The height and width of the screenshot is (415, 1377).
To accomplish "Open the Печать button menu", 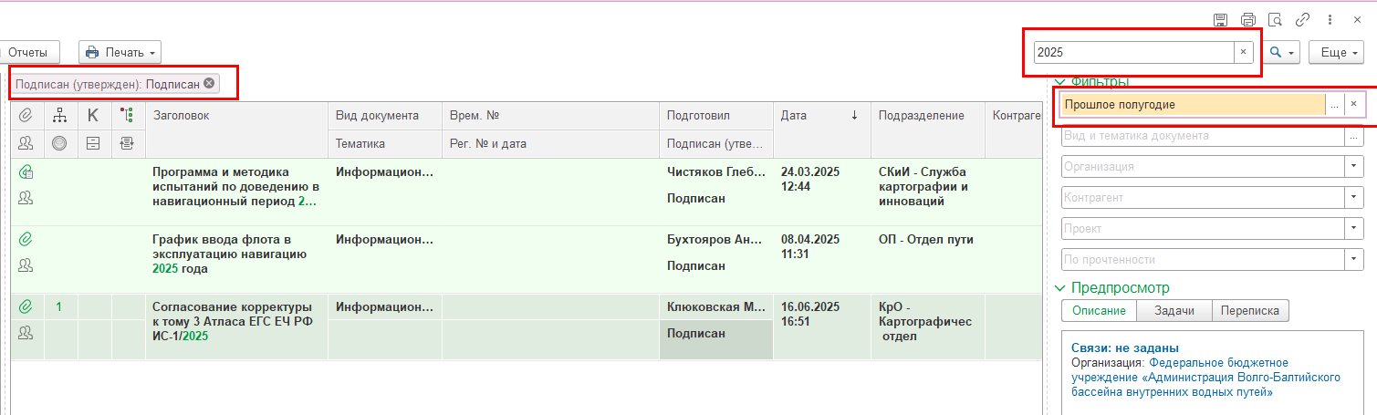I will coord(121,53).
